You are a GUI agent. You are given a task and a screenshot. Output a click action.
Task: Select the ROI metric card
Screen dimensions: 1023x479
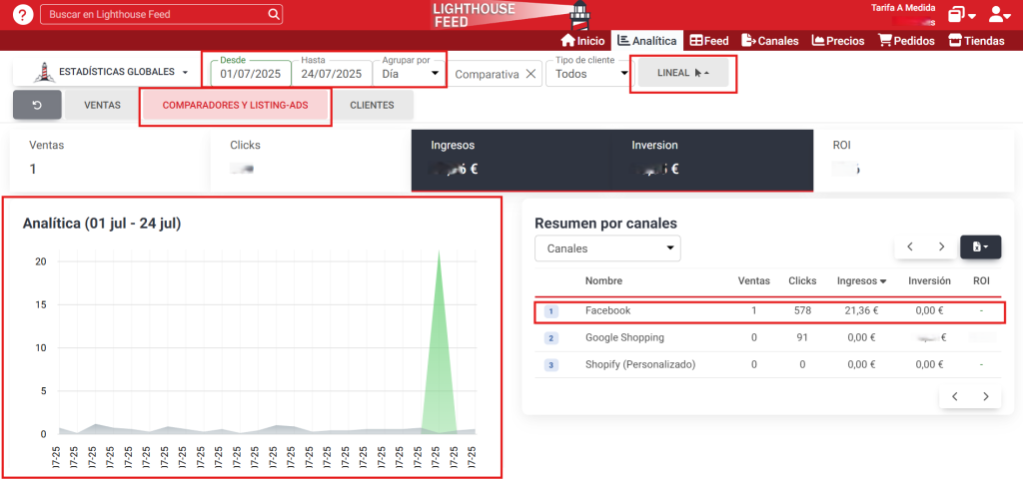pos(914,160)
